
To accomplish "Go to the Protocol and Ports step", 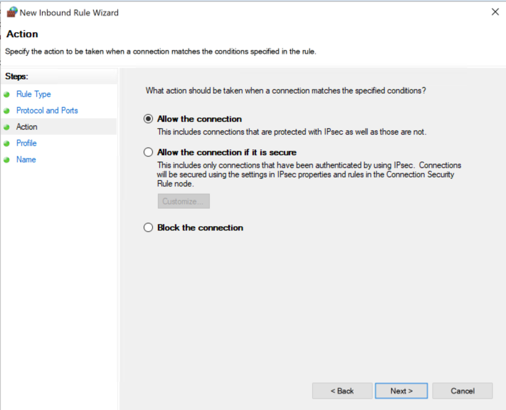I will pos(47,110).
